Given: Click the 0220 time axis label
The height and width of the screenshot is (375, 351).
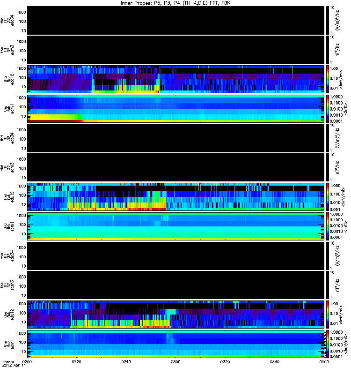Looking at the screenshot, I should [76, 361].
